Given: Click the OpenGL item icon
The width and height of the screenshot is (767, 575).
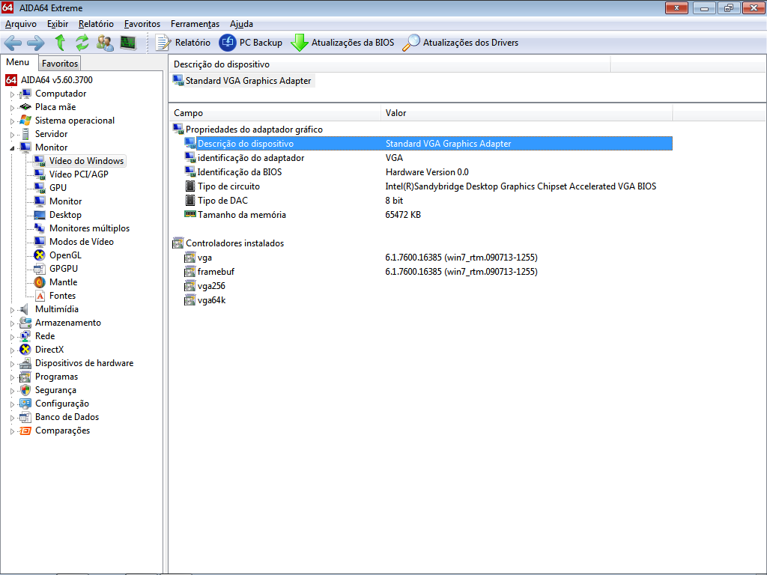Looking at the screenshot, I should pos(40,255).
